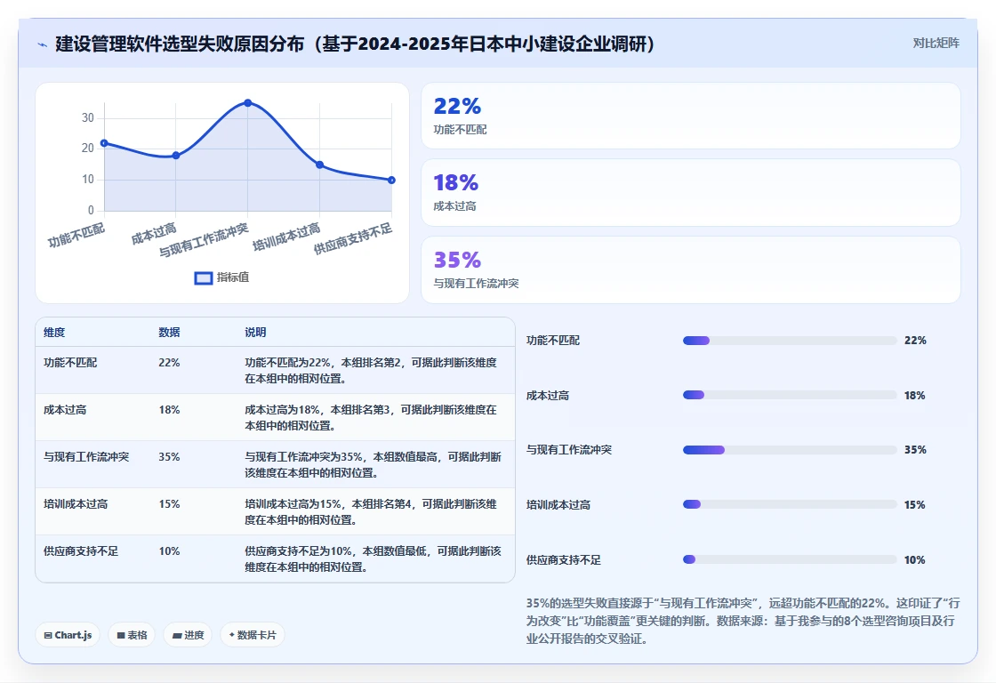Click the 18% 成本过高 data card
Viewport: 996px width, 683px height.
[x=690, y=192]
